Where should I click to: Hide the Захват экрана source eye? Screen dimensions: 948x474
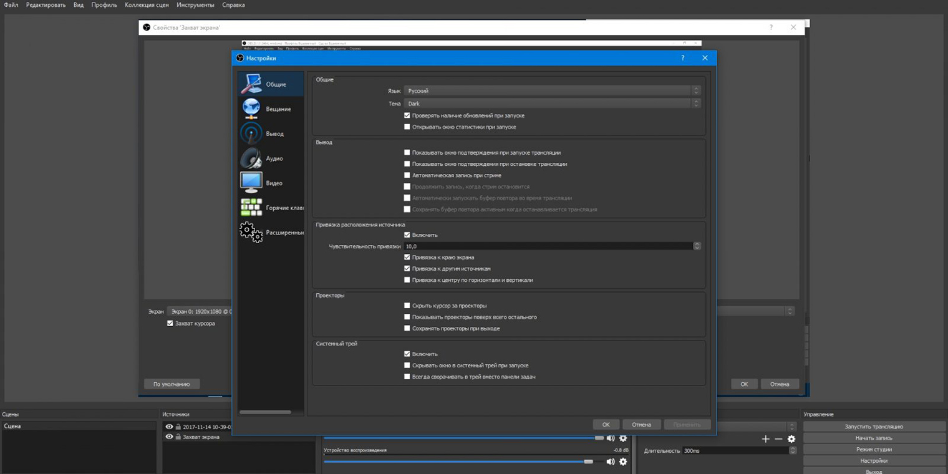(x=169, y=437)
